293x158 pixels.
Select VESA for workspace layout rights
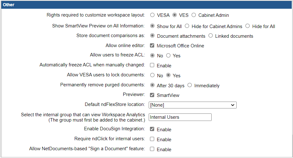(x=152, y=15)
